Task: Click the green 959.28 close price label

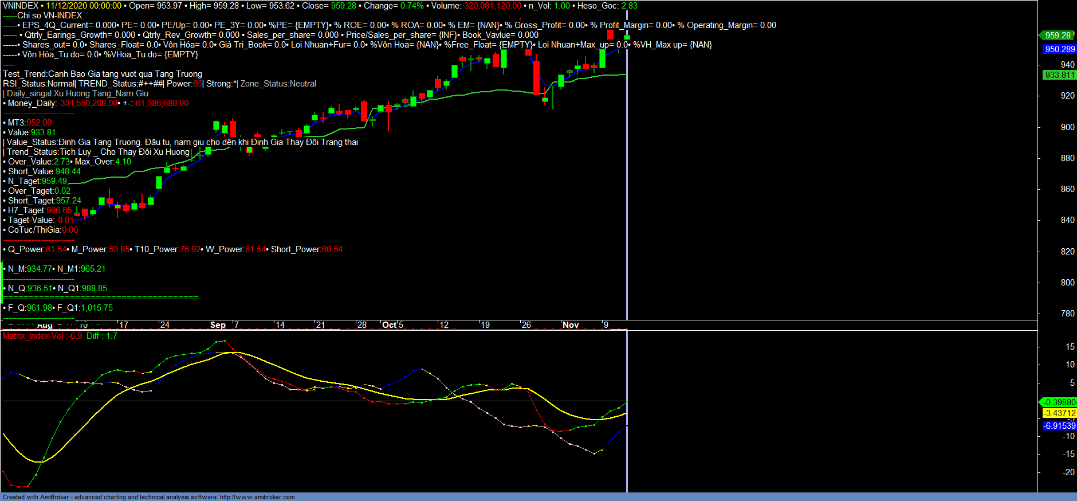Action: [1058, 36]
